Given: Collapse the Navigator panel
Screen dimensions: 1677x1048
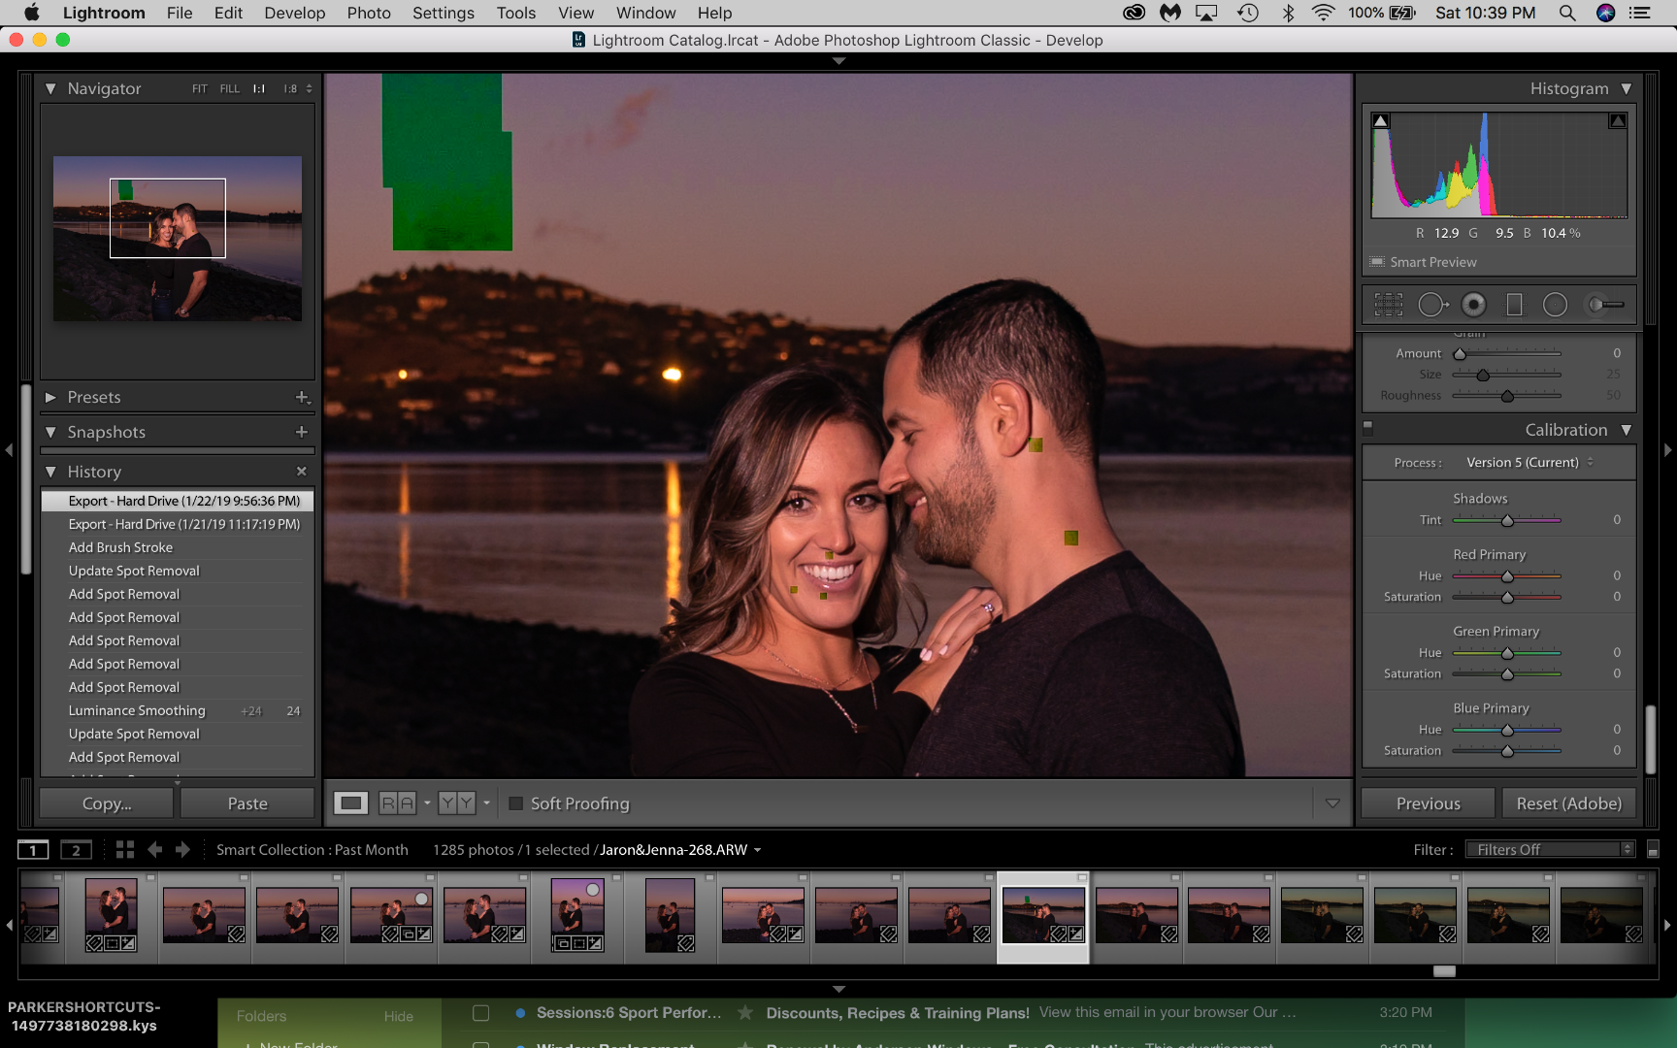Looking at the screenshot, I should (x=50, y=88).
